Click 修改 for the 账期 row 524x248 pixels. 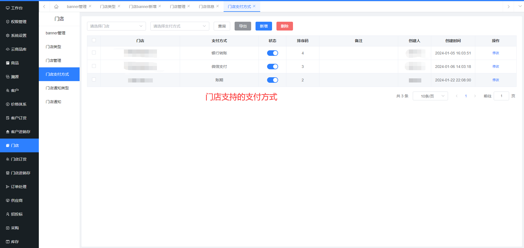click(x=496, y=80)
